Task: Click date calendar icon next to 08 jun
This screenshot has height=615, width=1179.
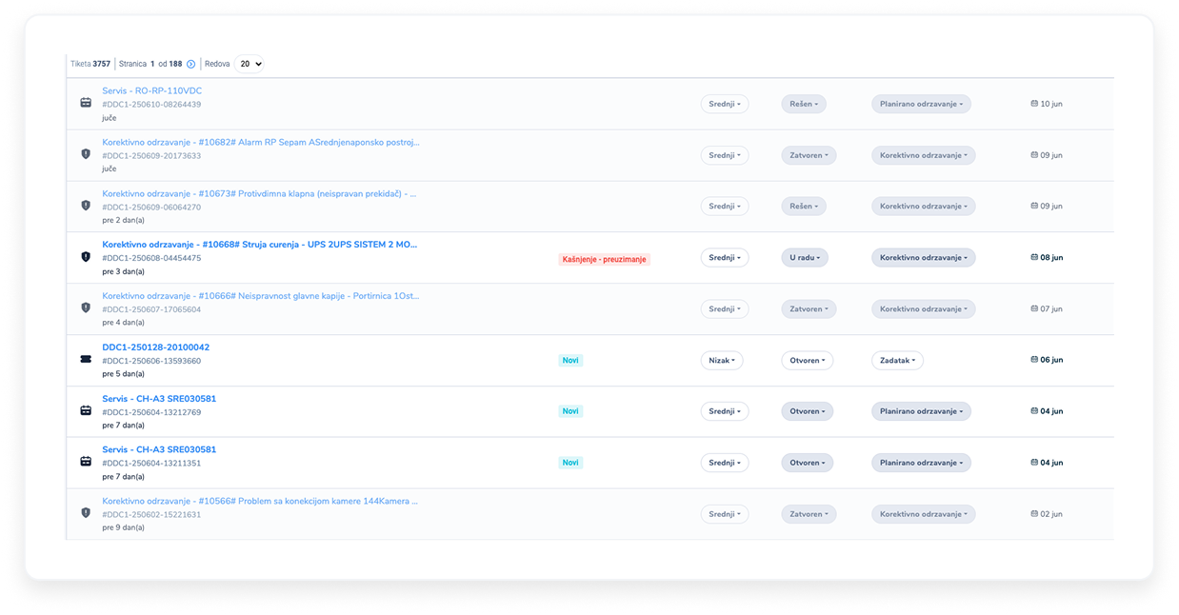Action: pyautogui.click(x=1034, y=257)
